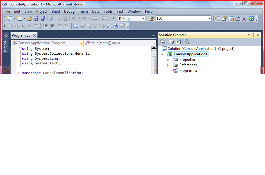This screenshot has width=265, height=175.
Task: Increase line indent in text editor toolbar
Action: (52, 26)
